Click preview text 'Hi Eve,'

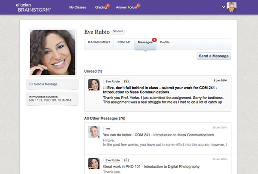(x=109, y=140)
